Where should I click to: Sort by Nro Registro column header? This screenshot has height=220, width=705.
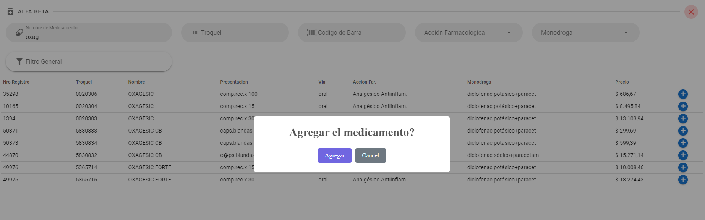16,82
